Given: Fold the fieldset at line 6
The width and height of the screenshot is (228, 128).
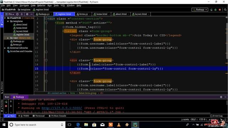Looking at the screenshot, I should coord(46,31).
